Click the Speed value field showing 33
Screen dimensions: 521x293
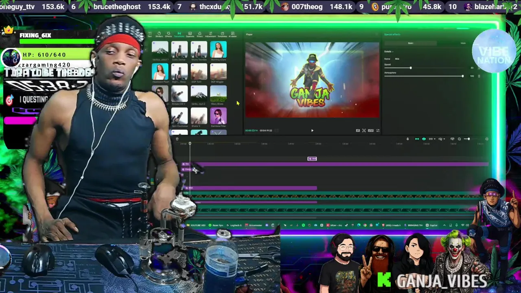click(x=472, y=68)
